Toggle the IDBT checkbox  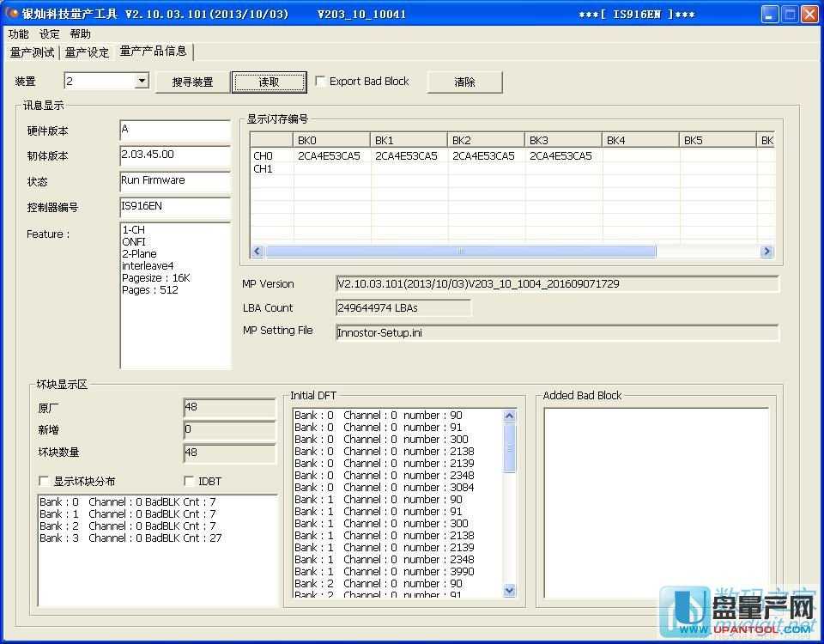click(190, 482)
